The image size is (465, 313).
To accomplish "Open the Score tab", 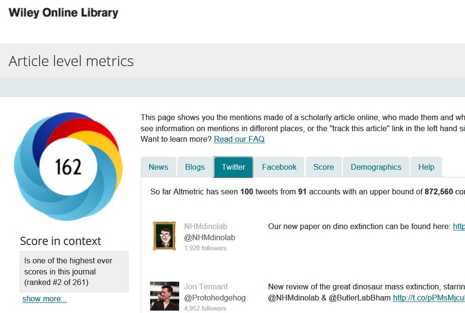I will tap(324, 167).
